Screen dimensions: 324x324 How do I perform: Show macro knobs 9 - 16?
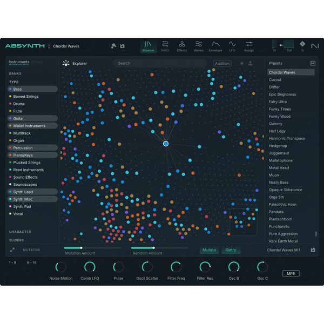[x=31, y=262]
